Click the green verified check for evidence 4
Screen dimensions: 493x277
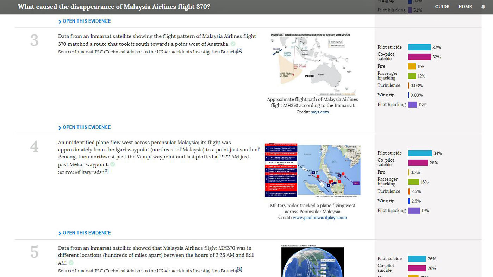coord(112,164)
